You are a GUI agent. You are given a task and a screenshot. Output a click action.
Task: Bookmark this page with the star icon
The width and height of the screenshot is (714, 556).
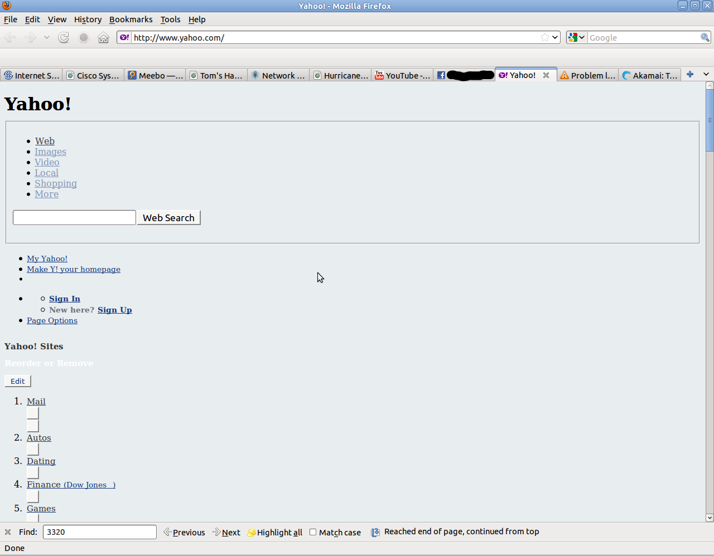tap(545, 37)
